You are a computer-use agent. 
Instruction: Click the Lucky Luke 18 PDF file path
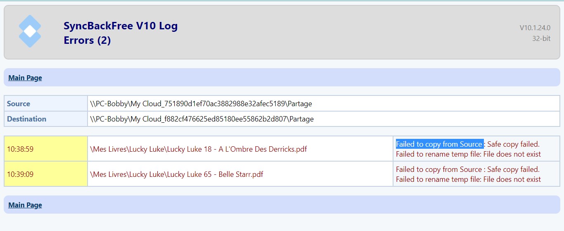pos(198,149)
